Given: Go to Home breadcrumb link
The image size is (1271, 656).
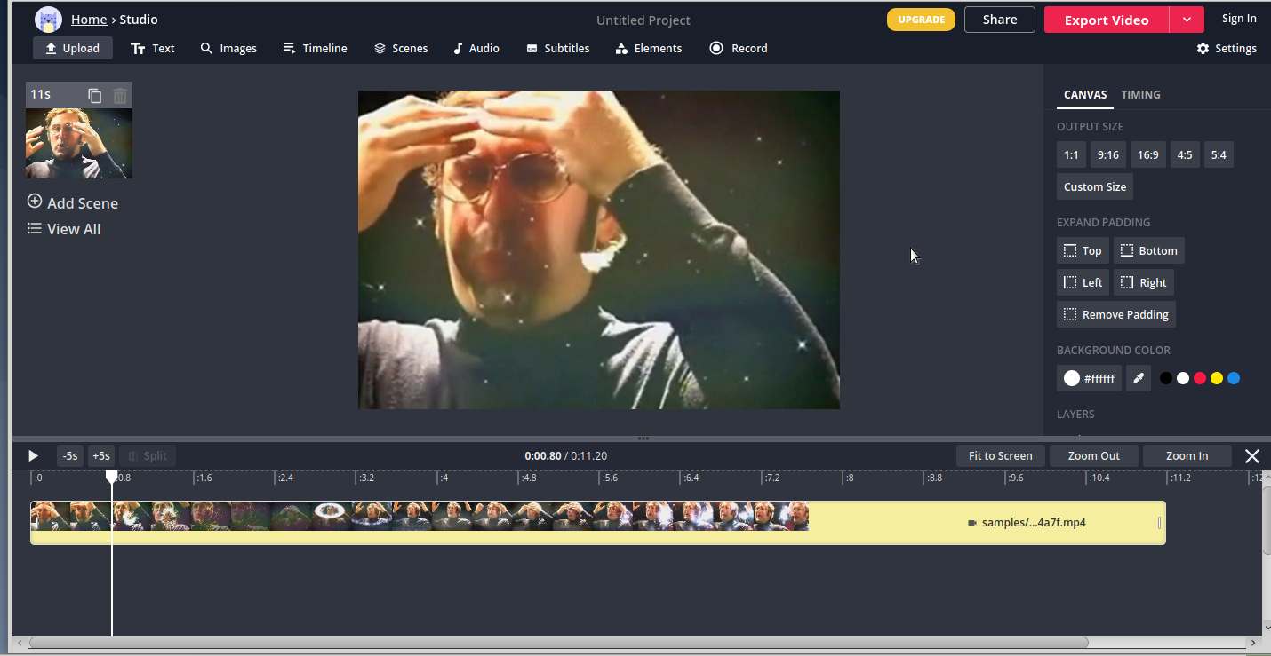Looking at the screenshot, I should tap(89, 19).
